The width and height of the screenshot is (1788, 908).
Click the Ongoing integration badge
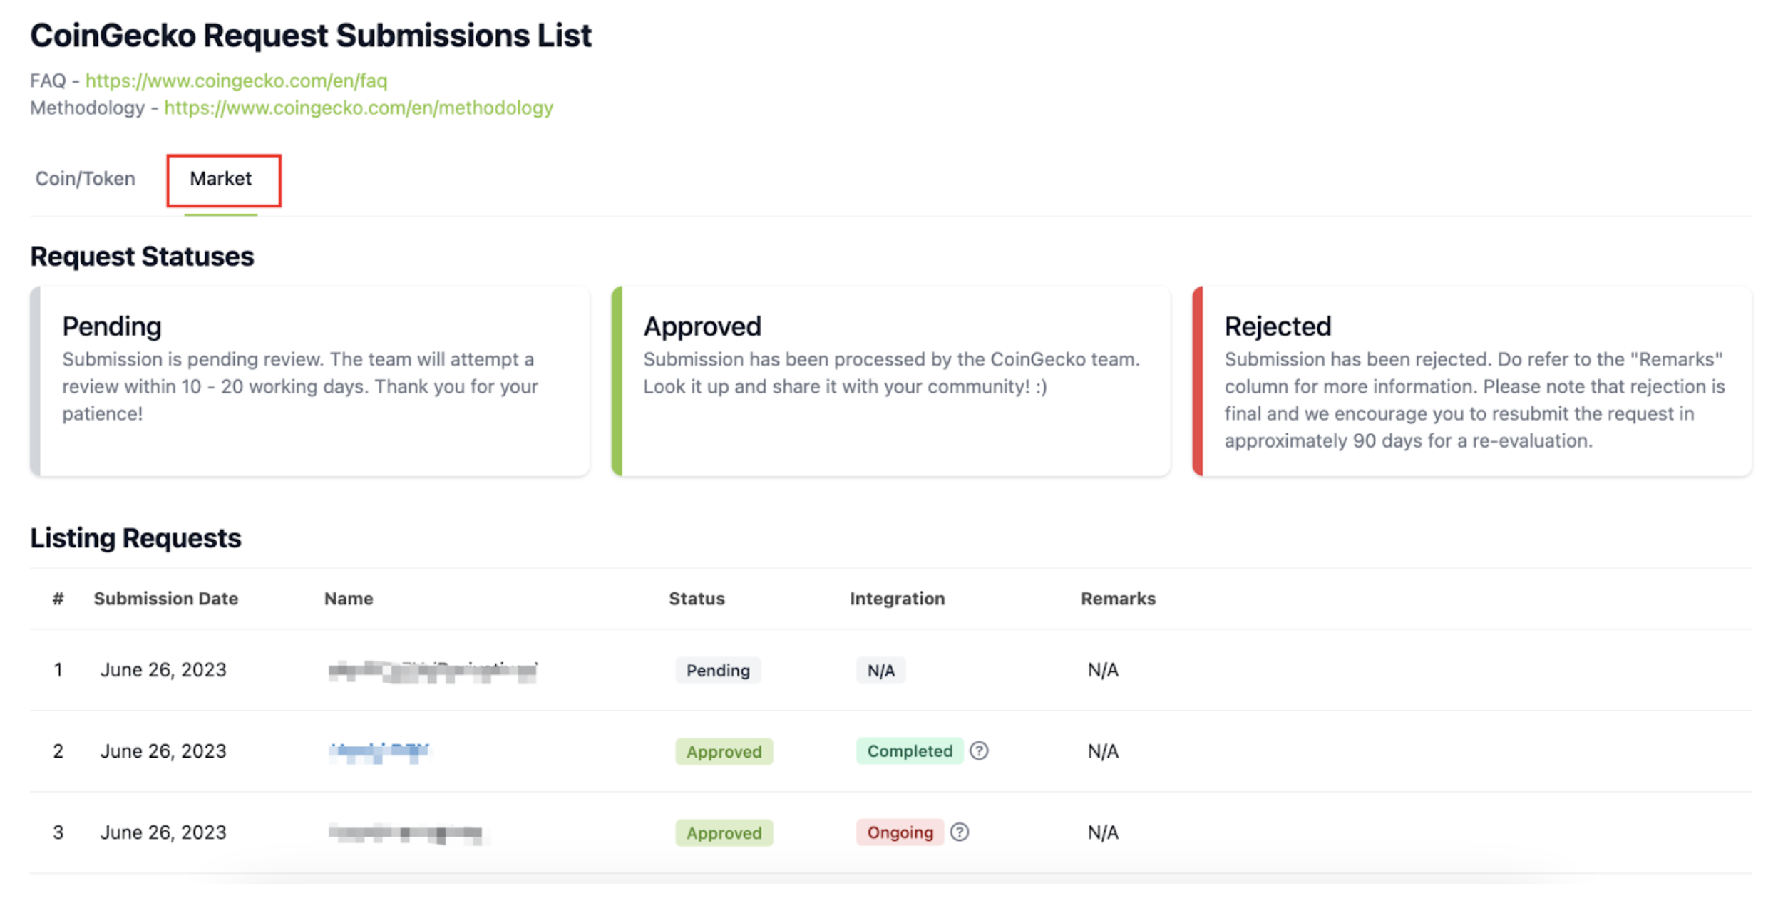[900, 832]
